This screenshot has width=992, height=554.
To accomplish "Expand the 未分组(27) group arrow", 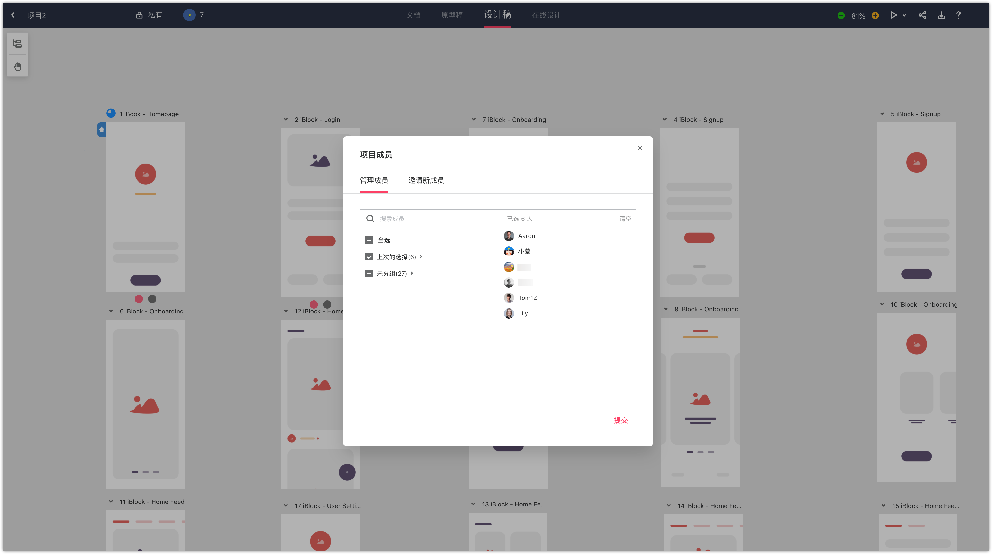I will (412, 273).
